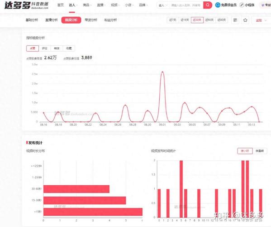Open the 直播分析 tab

click(x=52, y=20)
